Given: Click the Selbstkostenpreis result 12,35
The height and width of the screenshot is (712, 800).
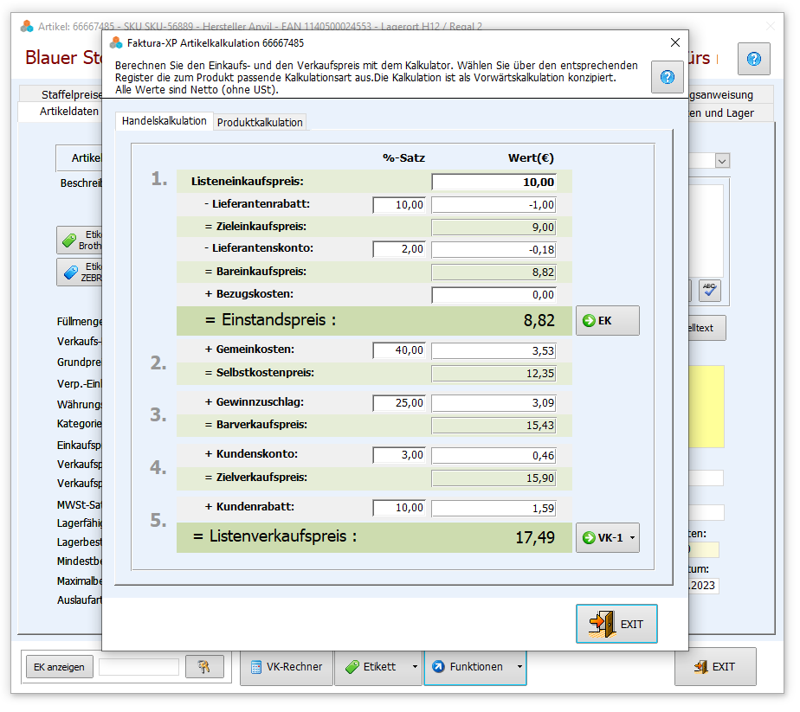Looking at the screenshot, I should click(x=494, y=374).
